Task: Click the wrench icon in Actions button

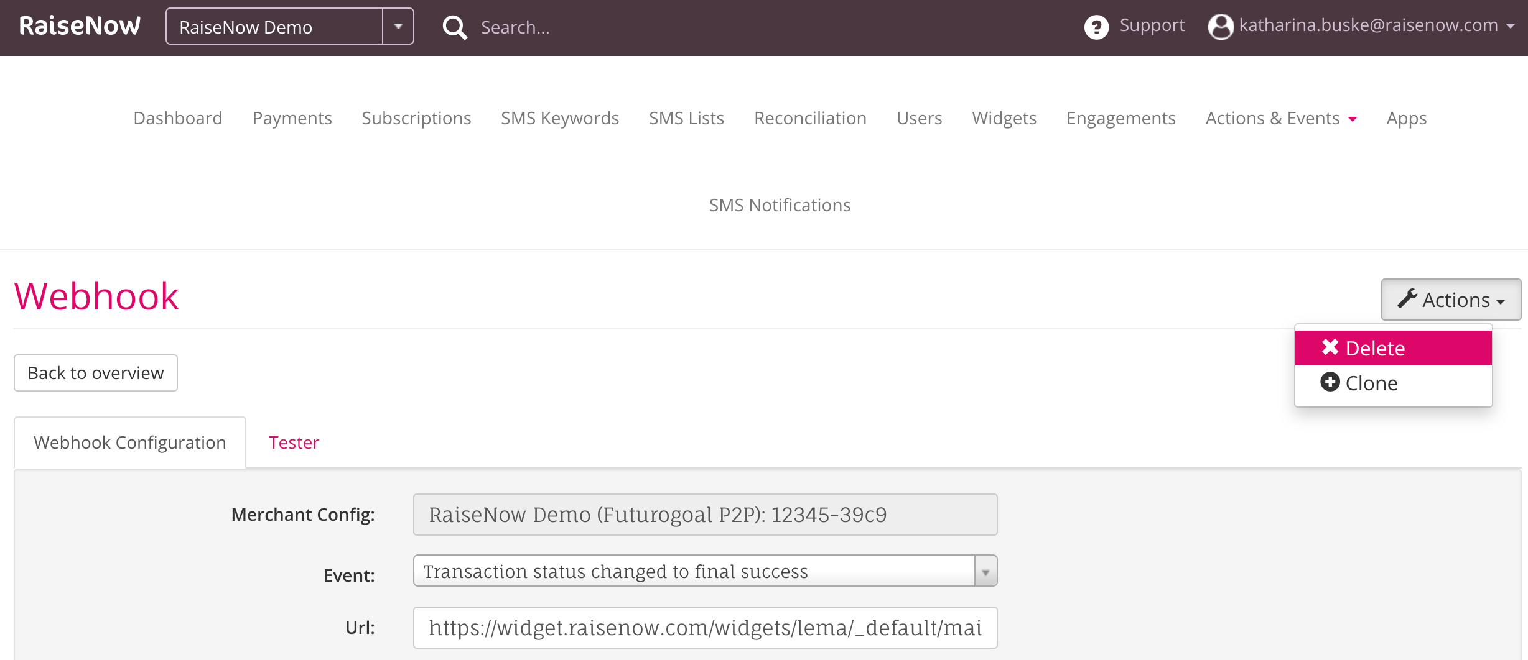Action: click(1407, 299)
